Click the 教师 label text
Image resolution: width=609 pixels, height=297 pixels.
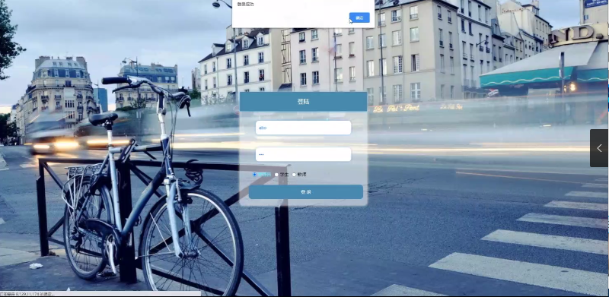click(301, 175)
